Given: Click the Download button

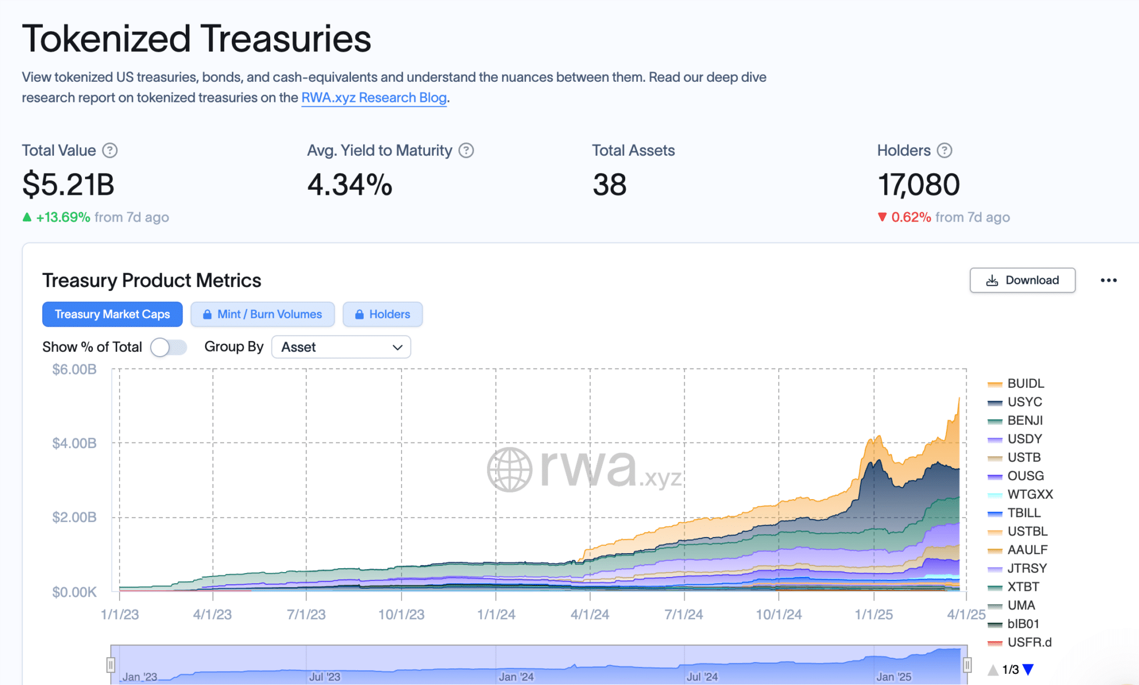Looking at the screenshot, I should click(x=1022, y=280).
